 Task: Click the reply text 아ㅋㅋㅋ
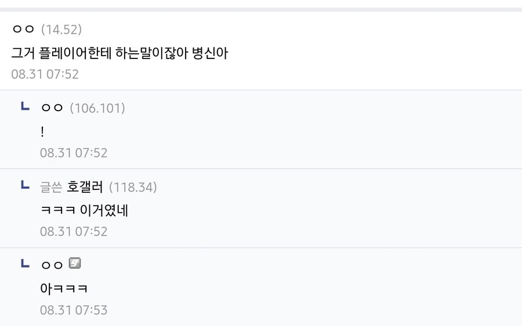tap(64, 288)
